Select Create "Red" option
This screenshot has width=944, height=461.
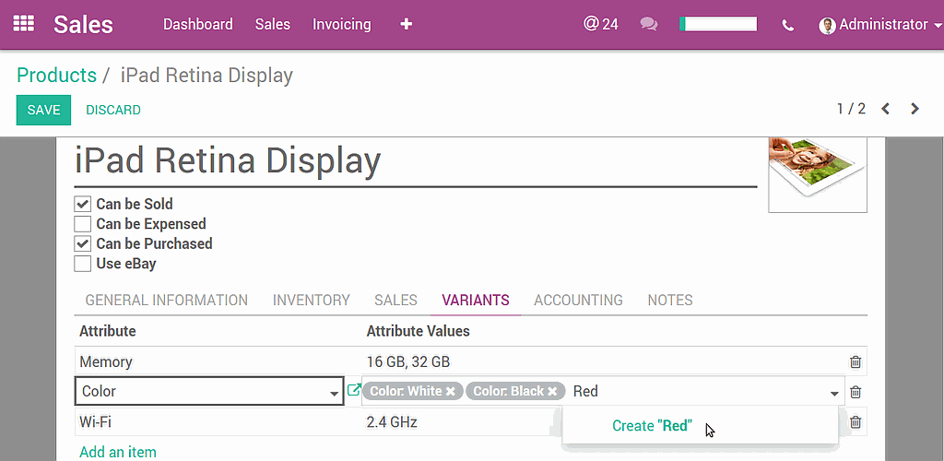click(652, 426)
